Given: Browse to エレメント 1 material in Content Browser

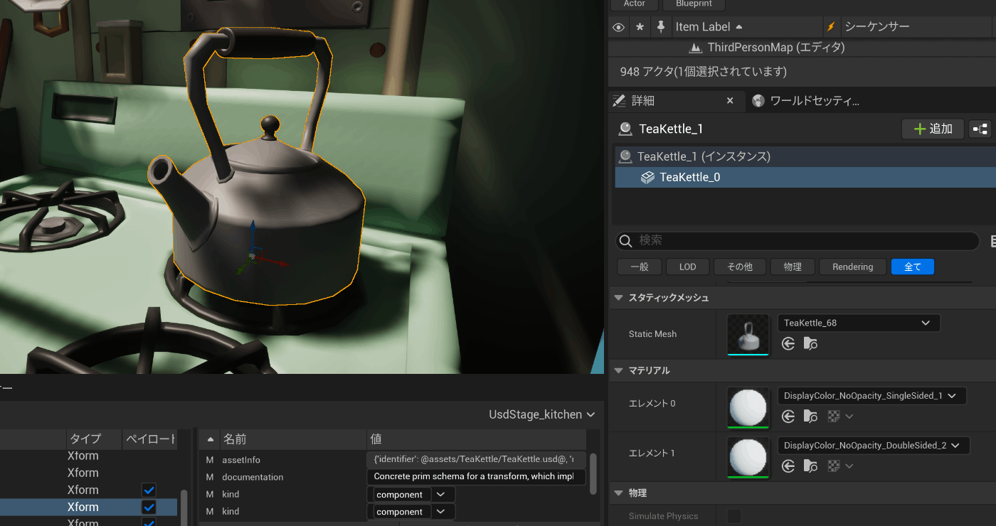Looking at the screenshot, I should 810,466.
